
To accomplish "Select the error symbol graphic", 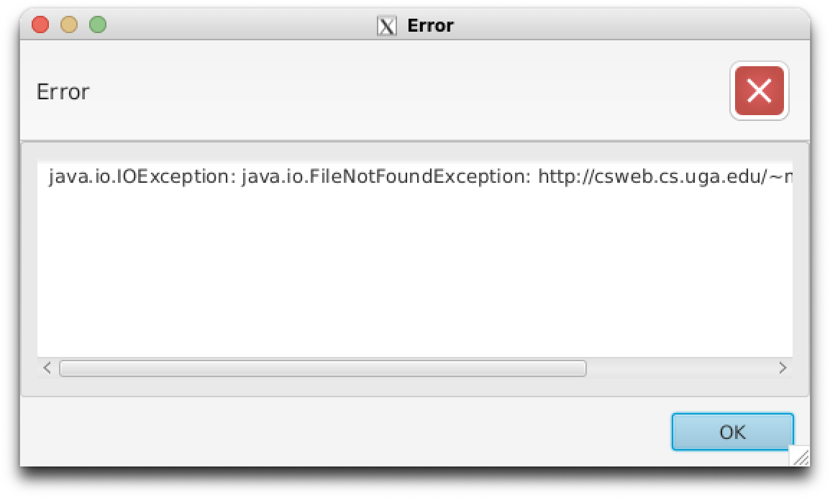I will [x=759, y=91].
